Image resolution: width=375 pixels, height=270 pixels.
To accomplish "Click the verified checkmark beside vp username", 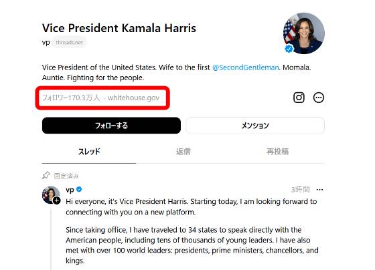I will pyautogui.click(x=79, y=190).
